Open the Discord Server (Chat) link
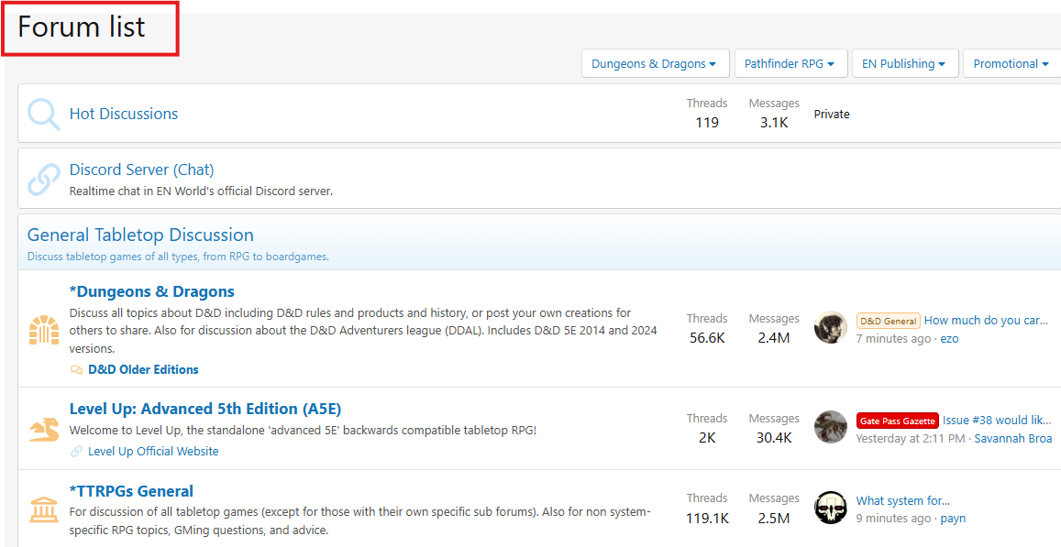Viewport: 1061px width, 547px height. point(141,170)
